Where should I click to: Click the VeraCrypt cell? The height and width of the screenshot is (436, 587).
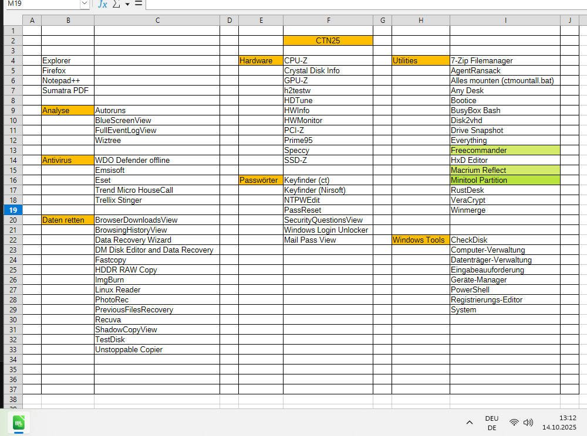click(505, 200)
